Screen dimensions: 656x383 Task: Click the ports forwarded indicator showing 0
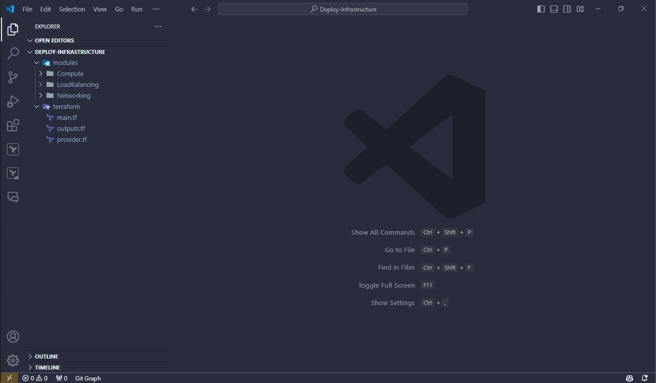[x=61, y=378]
